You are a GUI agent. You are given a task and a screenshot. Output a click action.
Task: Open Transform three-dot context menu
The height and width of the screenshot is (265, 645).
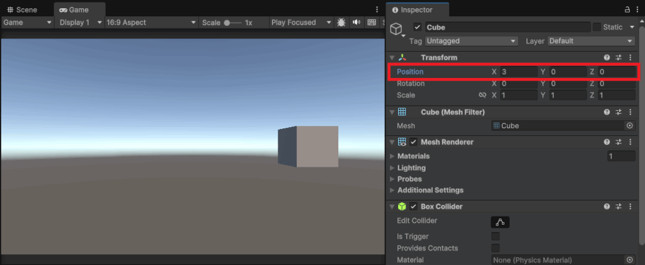[630, 58]
